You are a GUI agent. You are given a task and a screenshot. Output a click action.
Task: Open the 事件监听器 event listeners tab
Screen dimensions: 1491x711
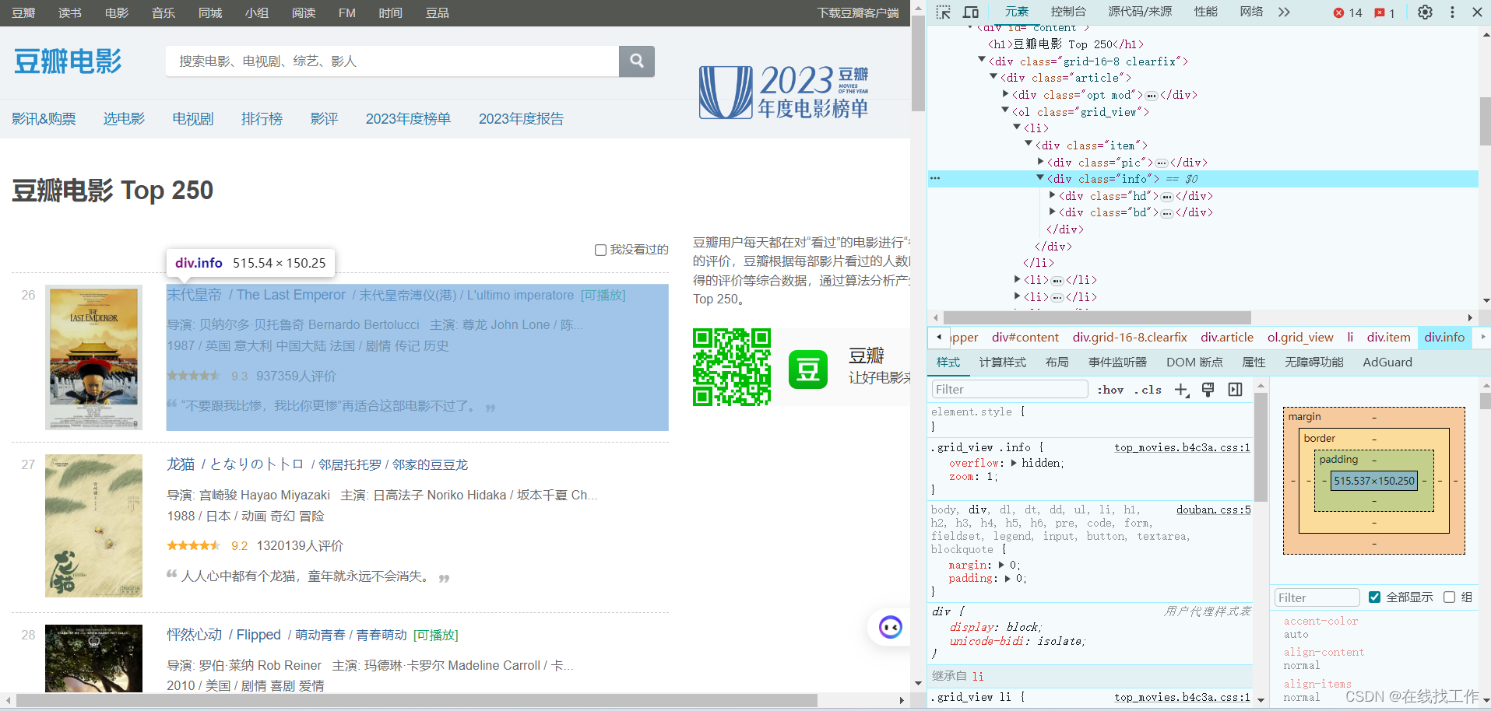1117,363
